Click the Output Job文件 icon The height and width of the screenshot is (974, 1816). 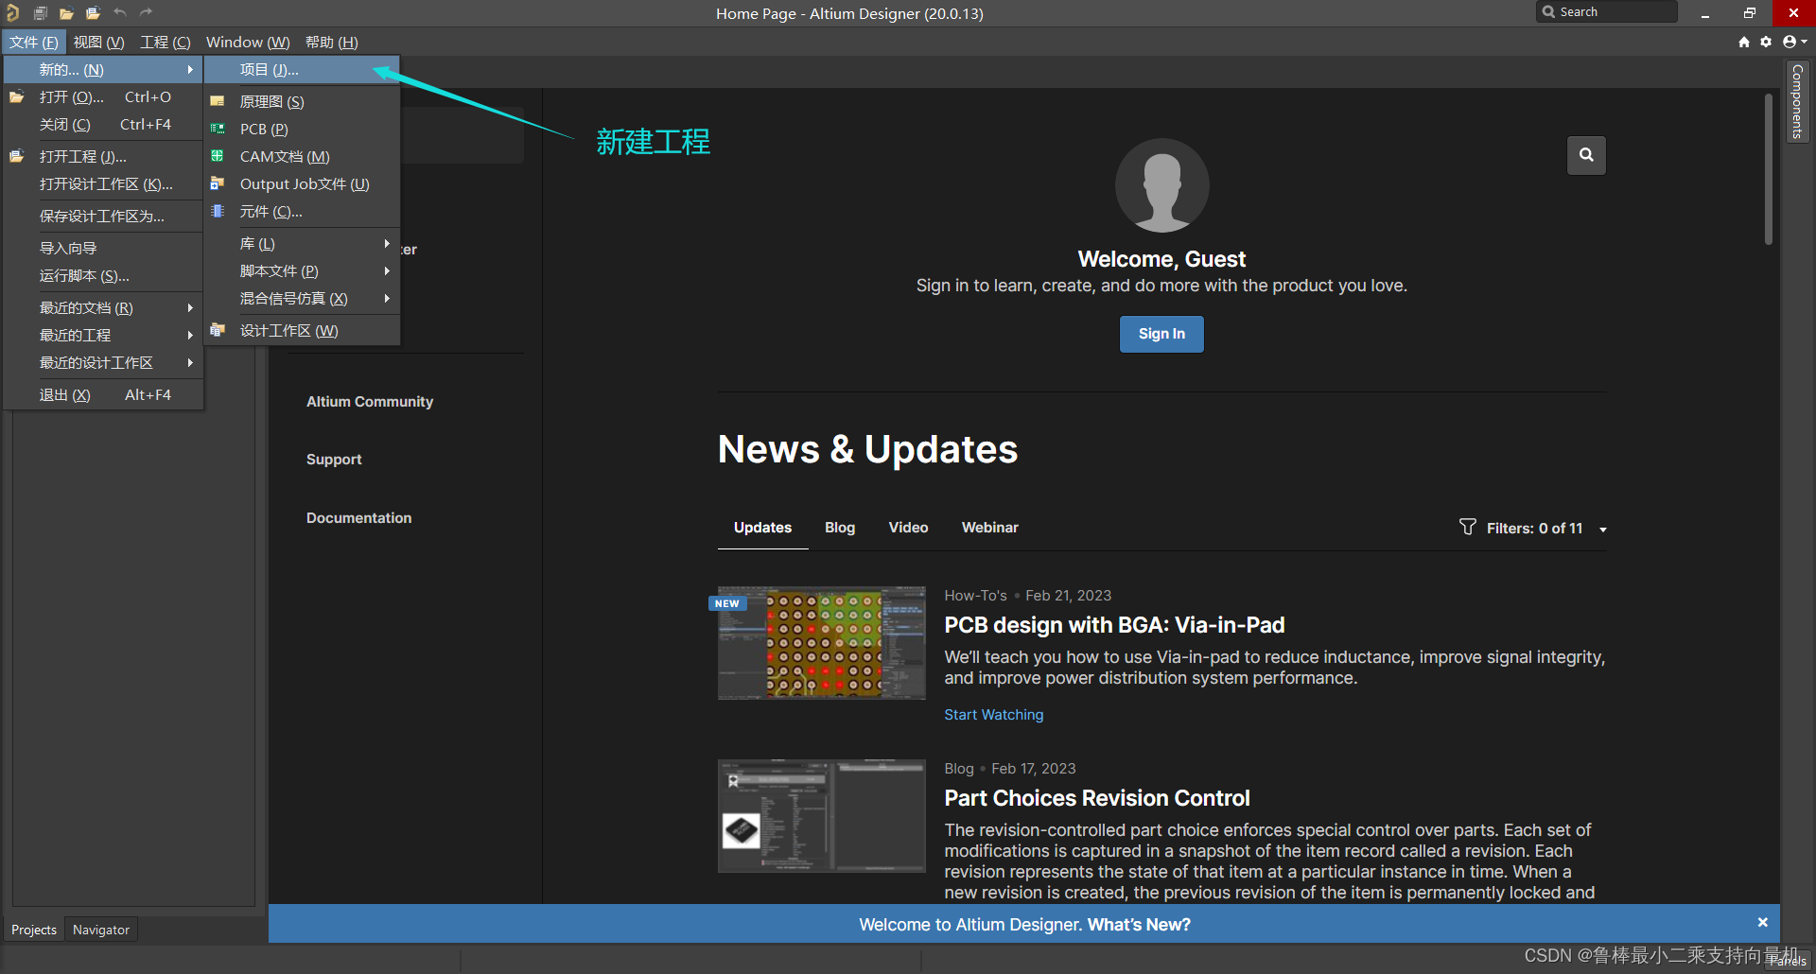tap(218, 183)
